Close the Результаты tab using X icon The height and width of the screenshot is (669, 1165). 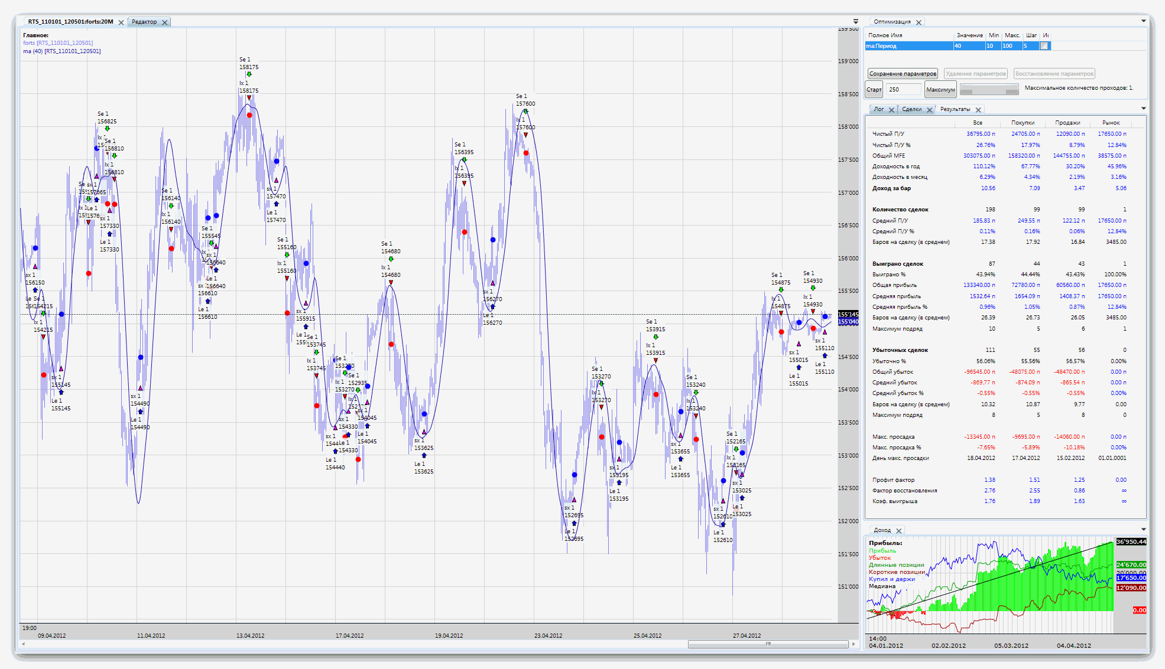point(978,110)
